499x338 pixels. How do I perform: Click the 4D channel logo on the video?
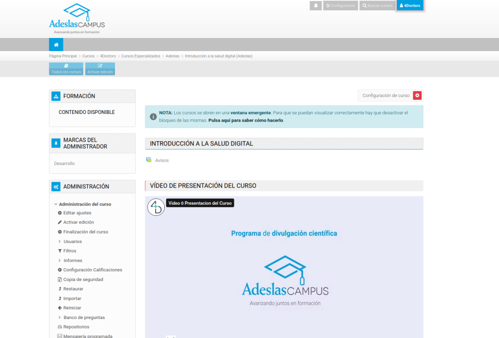(x=156, y=207)
